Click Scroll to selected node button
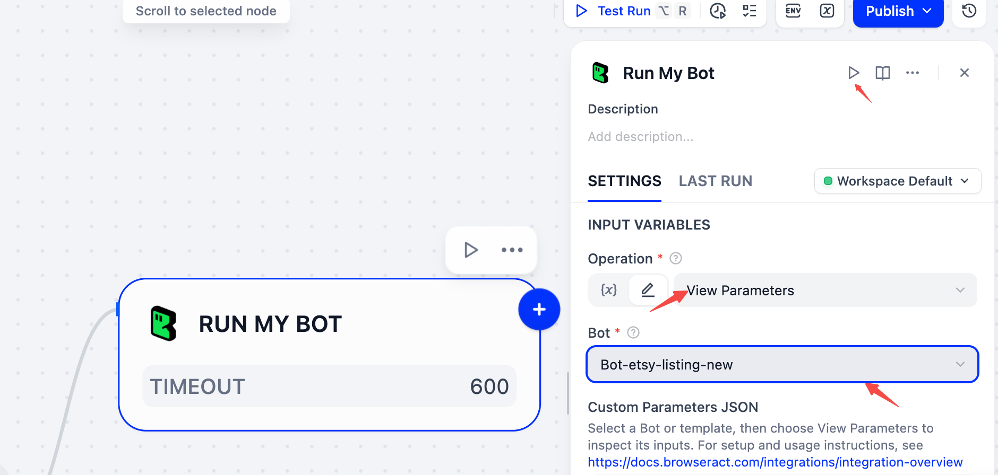The width and height of the screenshot is (998, 475). (206, 11)
